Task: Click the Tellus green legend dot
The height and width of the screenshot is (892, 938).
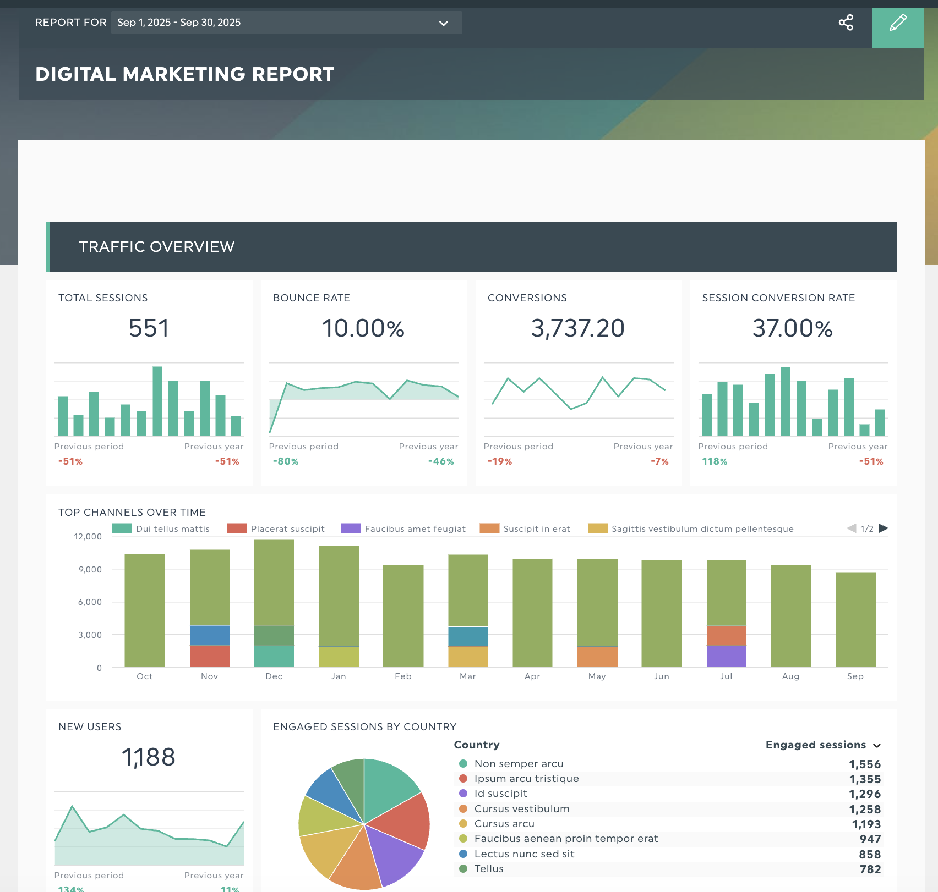Action: tap(463, 869)
